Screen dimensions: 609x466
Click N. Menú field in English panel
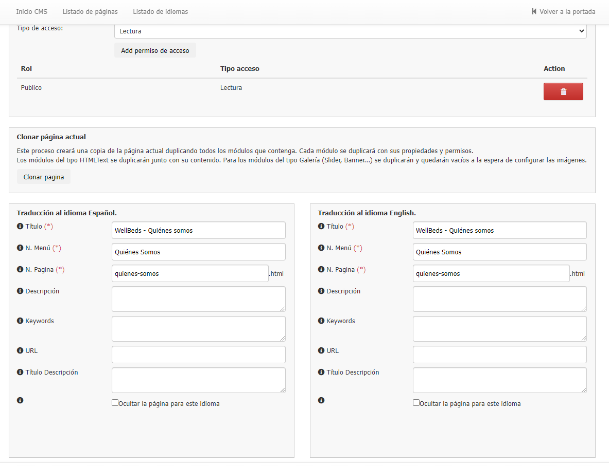(499, 252)
